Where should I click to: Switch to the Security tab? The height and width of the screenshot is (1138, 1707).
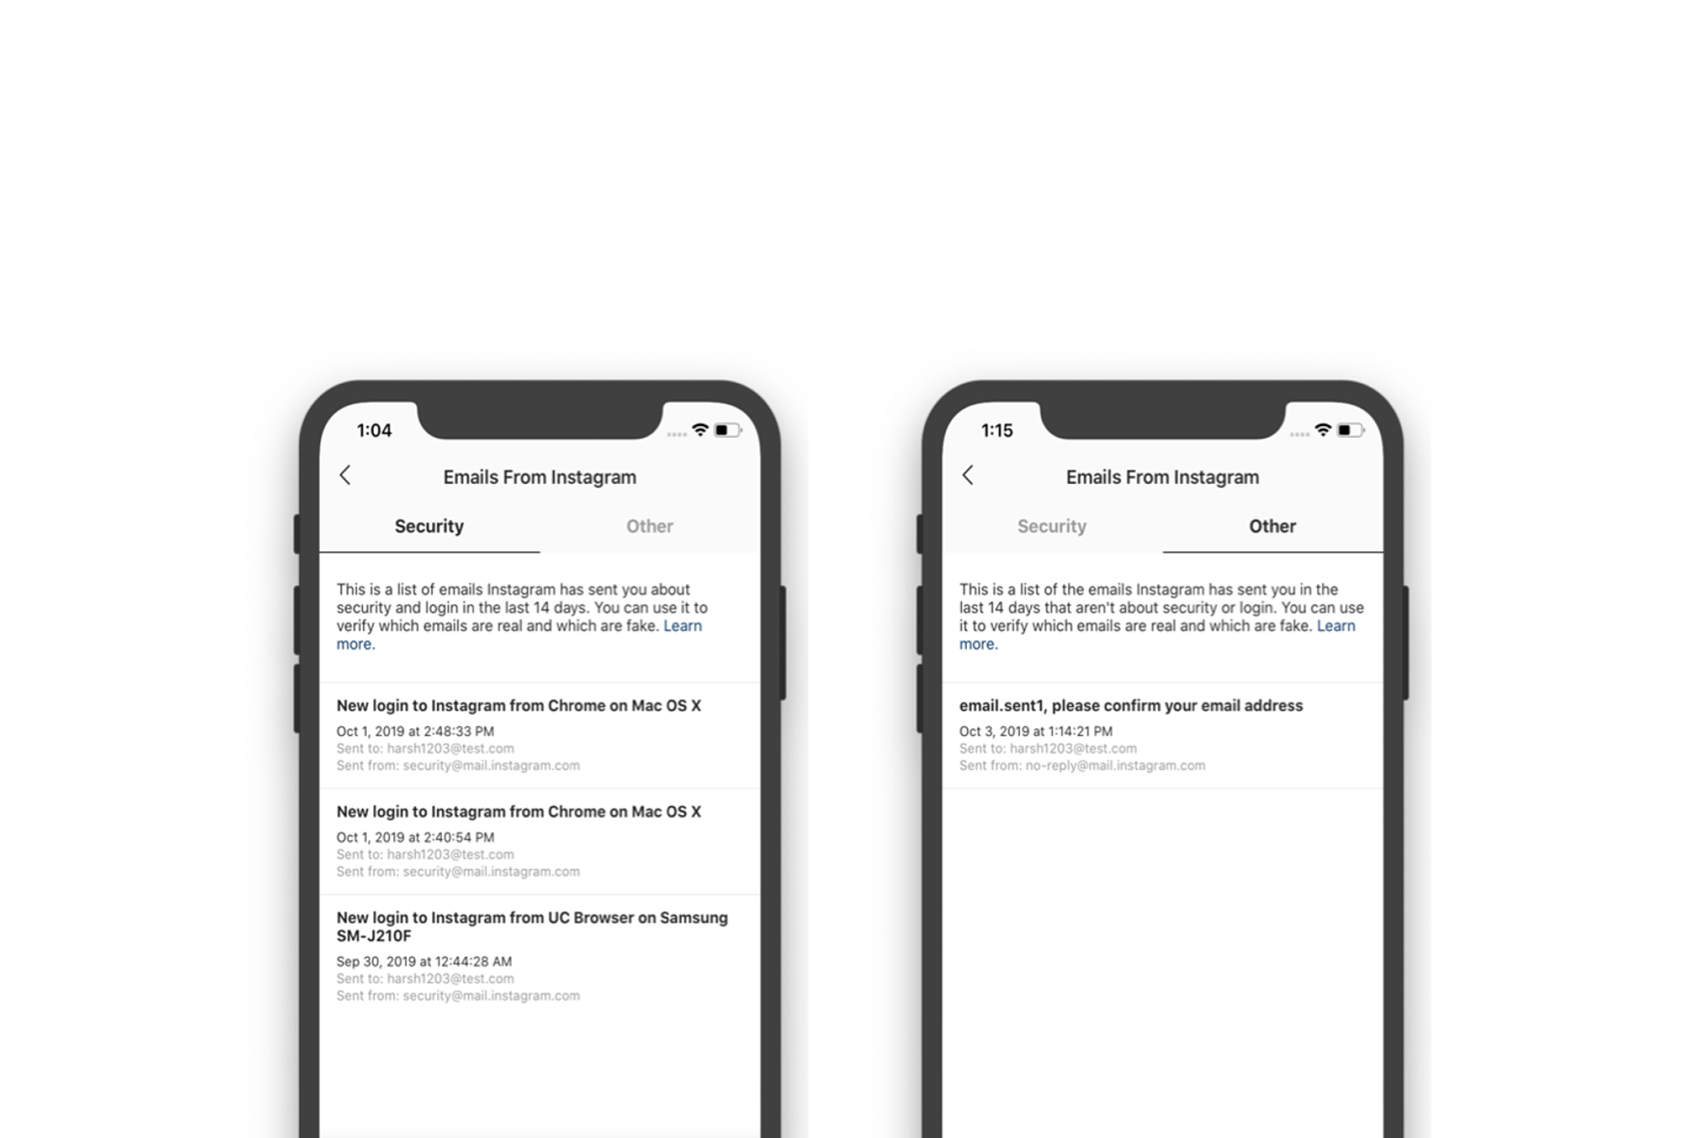tap(1051, 524)
